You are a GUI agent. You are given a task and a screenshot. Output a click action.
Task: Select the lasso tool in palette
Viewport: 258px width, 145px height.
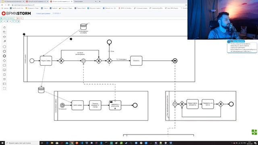(4, 32)
